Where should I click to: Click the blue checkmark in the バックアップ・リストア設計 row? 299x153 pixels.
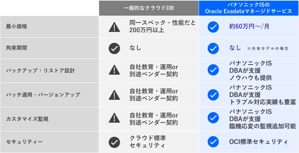coord(213,70)
